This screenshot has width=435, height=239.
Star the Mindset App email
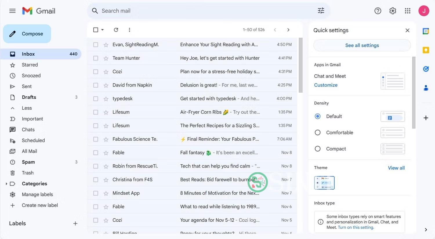click(x=106, y=193)
